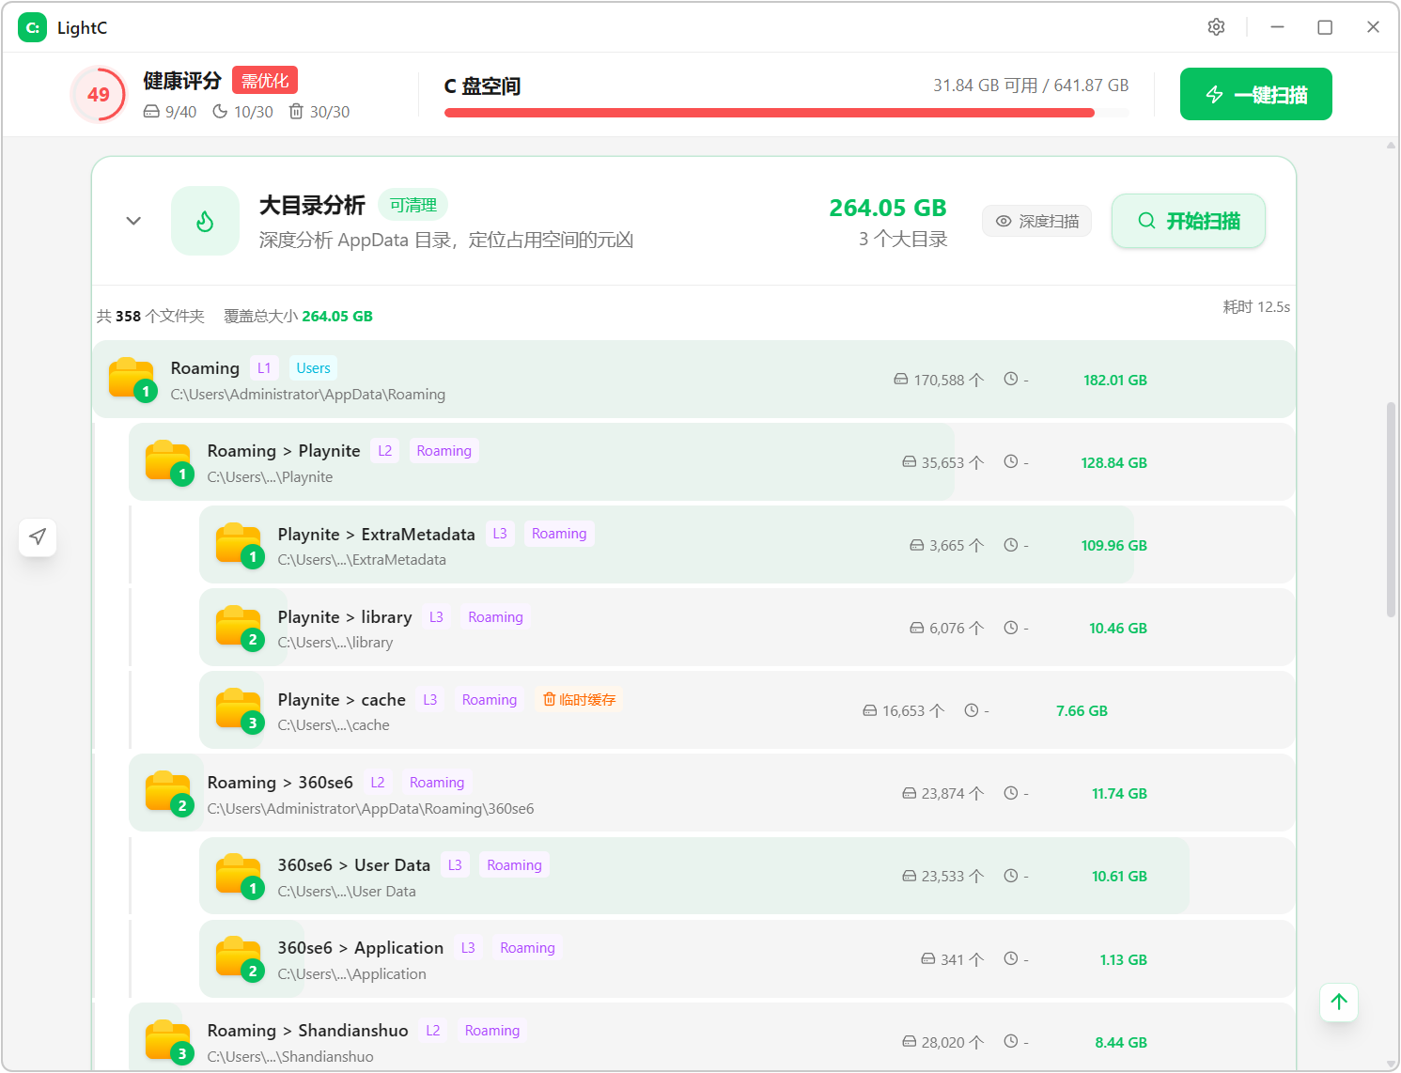This screenshot has height=1073, width=1401.
Task: Collapse the Roaming > Playnite row
Action: pos(711,462)
